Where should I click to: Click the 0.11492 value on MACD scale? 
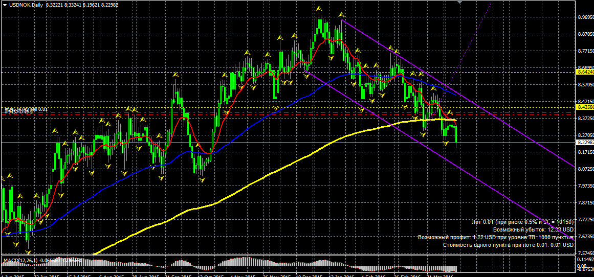pyautogui.click(x=585, y=260)
